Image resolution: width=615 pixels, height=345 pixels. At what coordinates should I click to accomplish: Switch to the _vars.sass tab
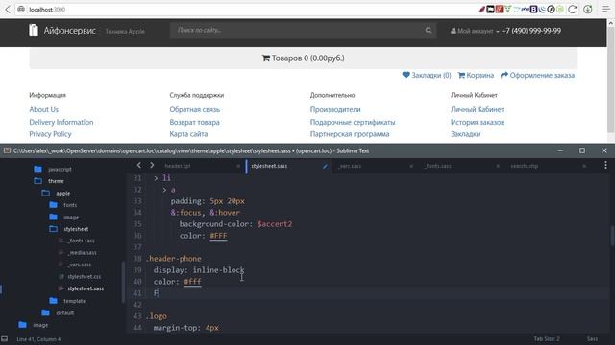click(350, 166)
